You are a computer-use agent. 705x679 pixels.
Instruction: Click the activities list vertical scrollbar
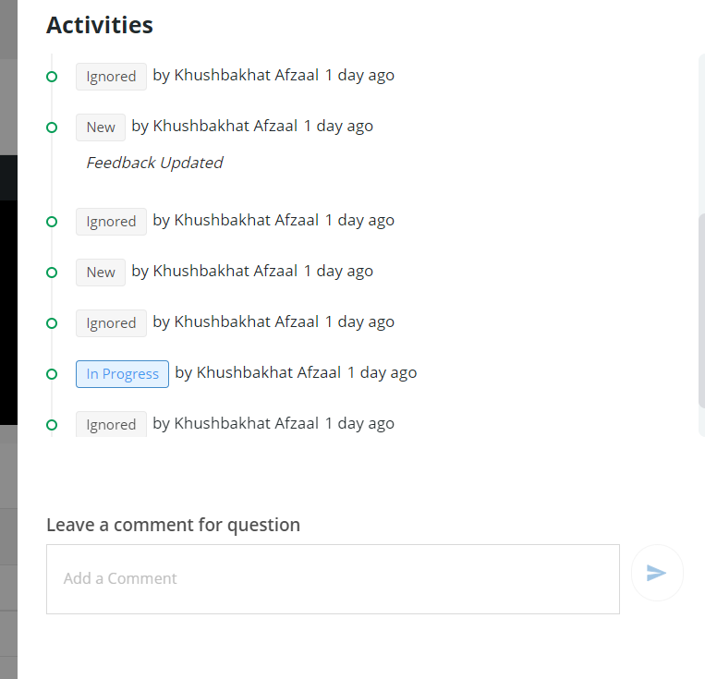pos(701,310)
